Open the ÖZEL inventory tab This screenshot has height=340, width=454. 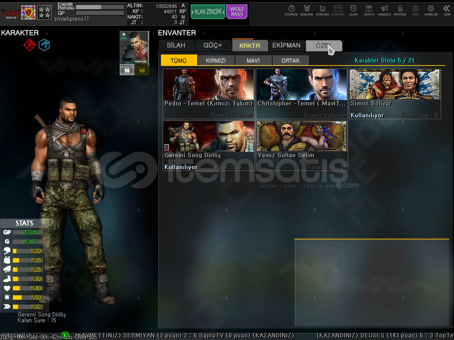click(323, 46)
